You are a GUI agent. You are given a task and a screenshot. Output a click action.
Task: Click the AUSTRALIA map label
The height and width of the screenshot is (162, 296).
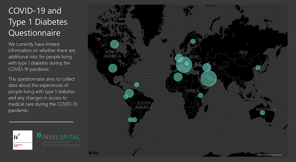[266, 109]
